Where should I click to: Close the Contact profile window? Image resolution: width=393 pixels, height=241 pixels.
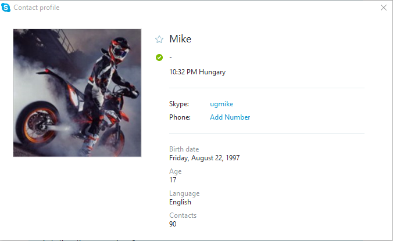point(384,8)
